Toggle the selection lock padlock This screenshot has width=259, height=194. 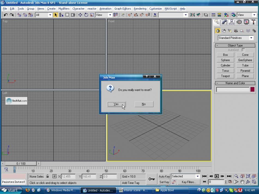[x=47, y=176]
